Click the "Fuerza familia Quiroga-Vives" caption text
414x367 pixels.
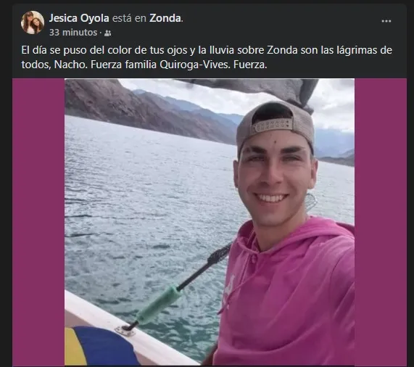160,65
